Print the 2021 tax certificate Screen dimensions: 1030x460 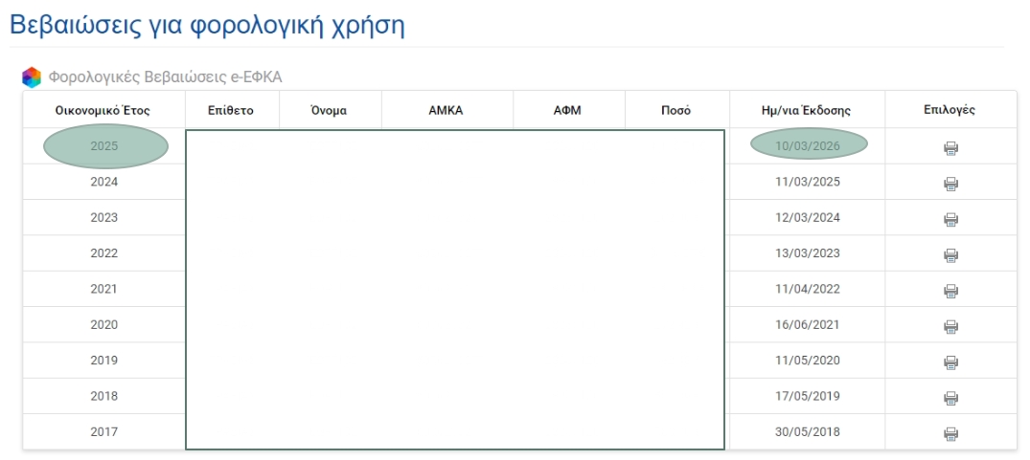950,291
